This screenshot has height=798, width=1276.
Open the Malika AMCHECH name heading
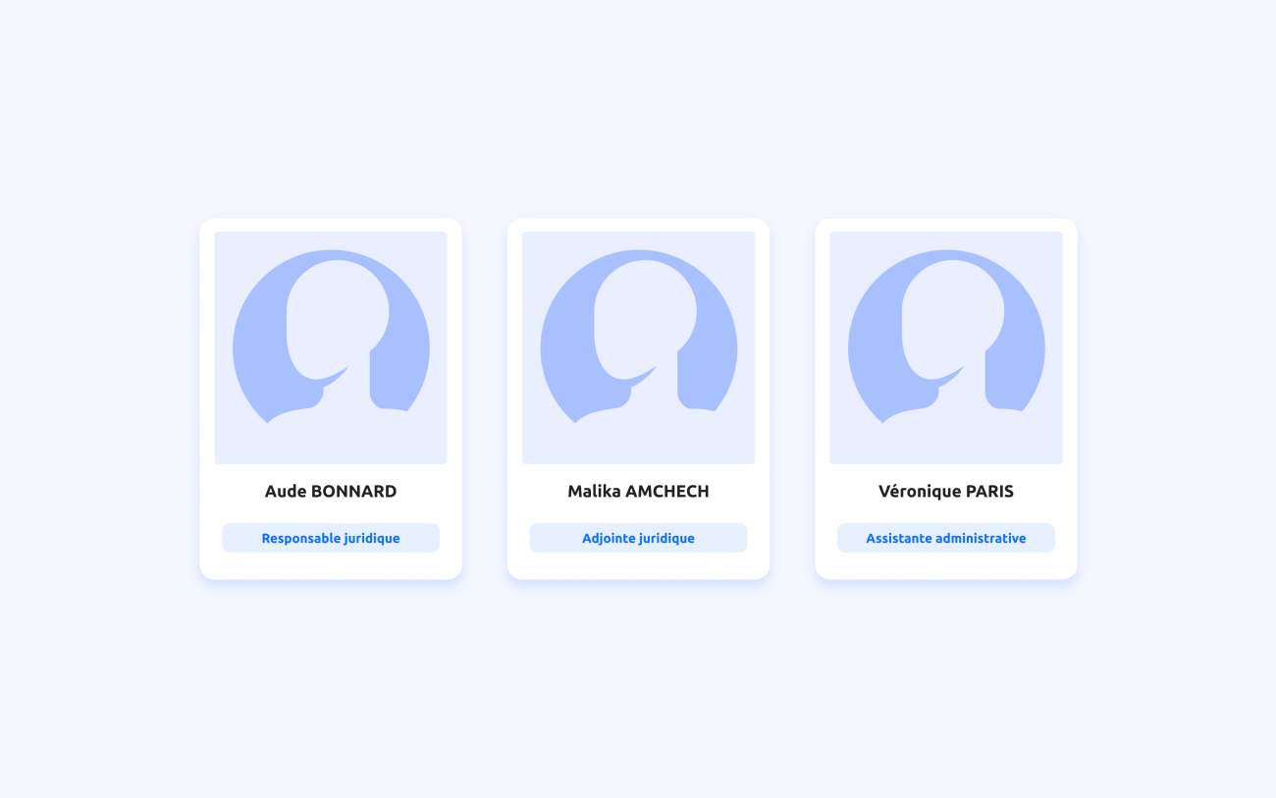pyautogui.click(x=638, y=491)
